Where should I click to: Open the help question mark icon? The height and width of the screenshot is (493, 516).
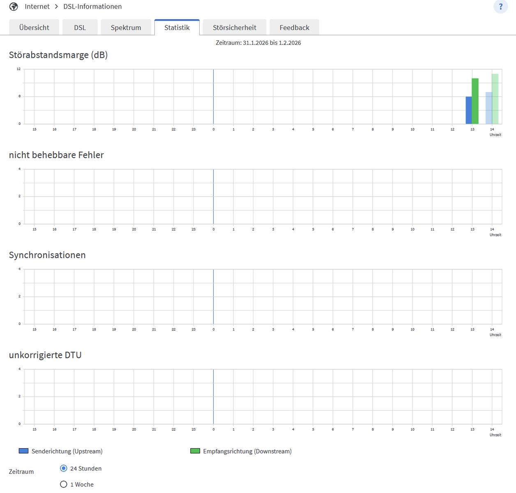(500, 7)
